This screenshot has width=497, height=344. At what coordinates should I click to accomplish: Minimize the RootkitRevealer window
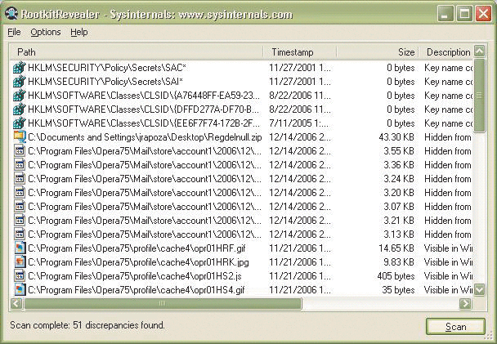(446, 14)
